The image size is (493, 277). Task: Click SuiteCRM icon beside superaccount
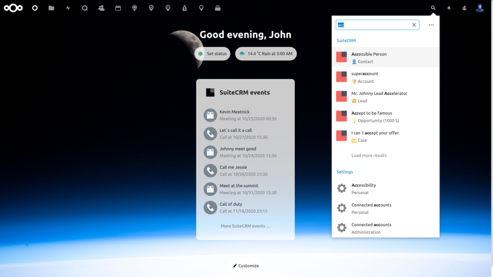tap(342, 77)
